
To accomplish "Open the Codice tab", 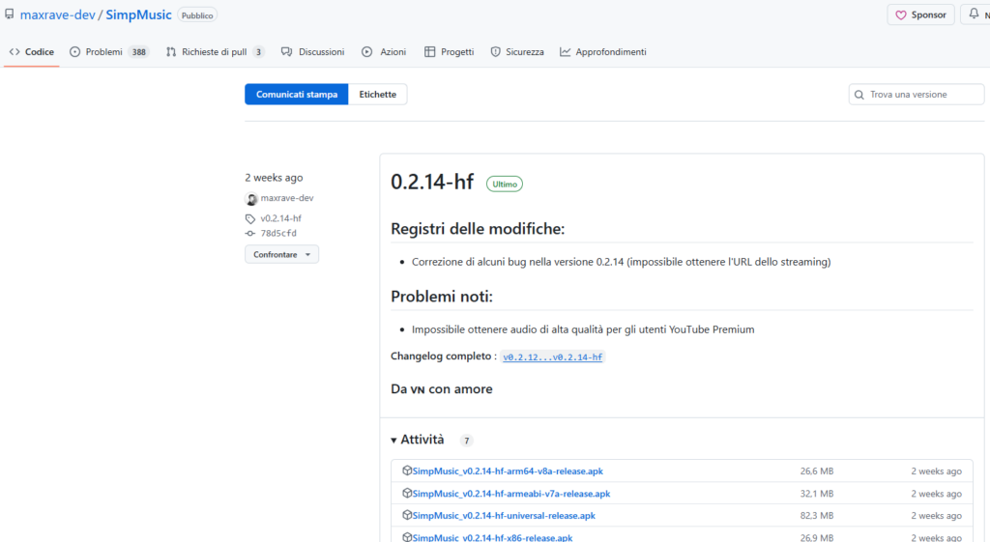I will point(32,52).
